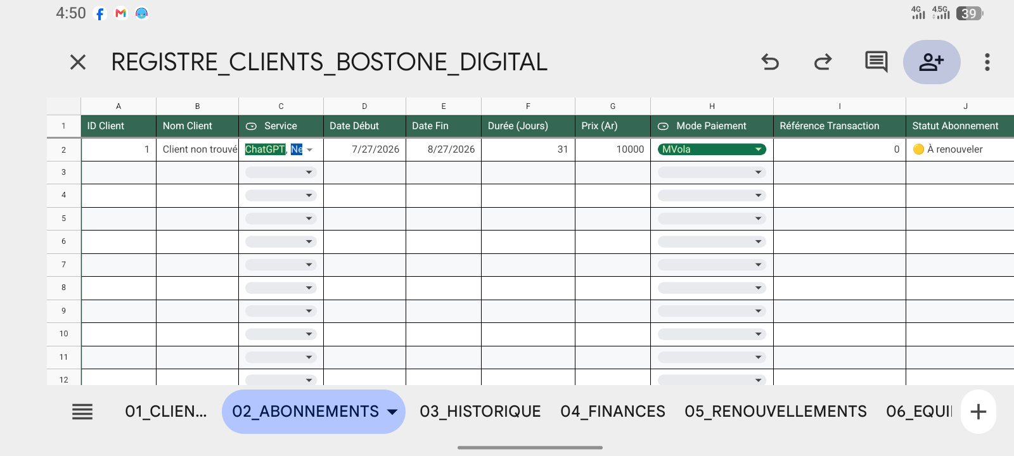Select the cell reading Client non trouvé

[197, 149]
